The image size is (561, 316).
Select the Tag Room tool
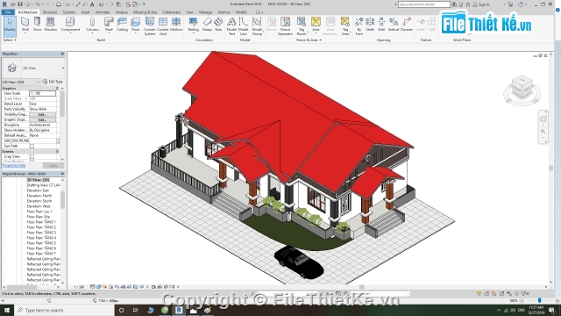click(x=302, y=25)
